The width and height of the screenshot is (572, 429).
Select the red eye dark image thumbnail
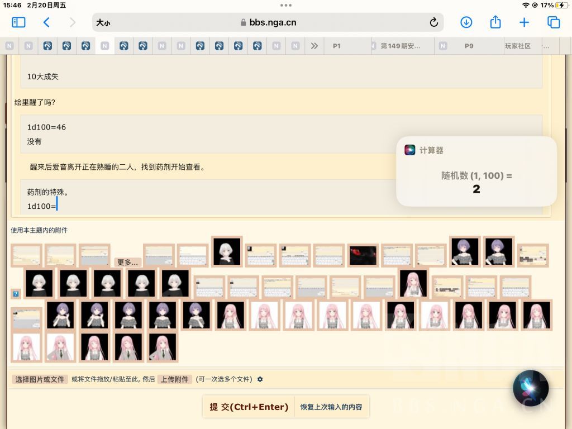click(x=363, y=255)
